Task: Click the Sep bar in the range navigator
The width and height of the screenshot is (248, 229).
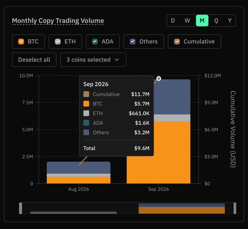Action: pos(182,209)
